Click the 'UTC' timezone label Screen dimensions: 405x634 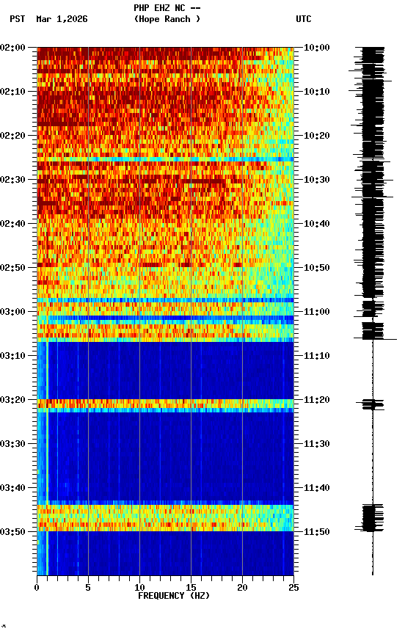tap(304, 19)
